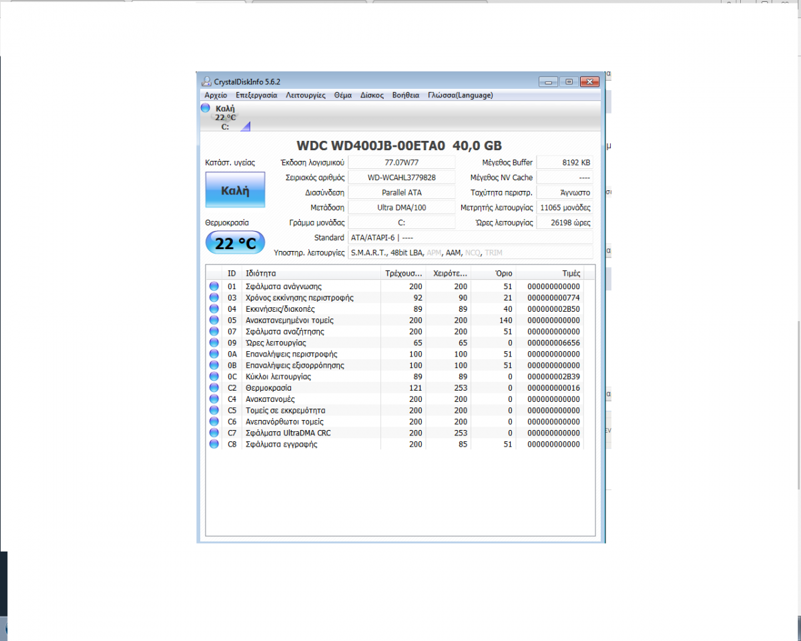Click status orb for 04 Εκκινήσεις/διακοπές

click(x=214, y=309)
